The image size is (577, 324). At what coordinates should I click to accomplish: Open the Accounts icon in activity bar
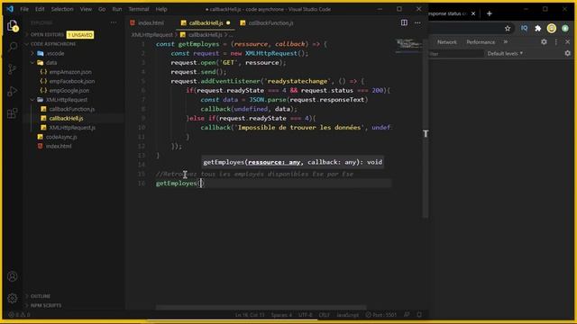point(13,276)
